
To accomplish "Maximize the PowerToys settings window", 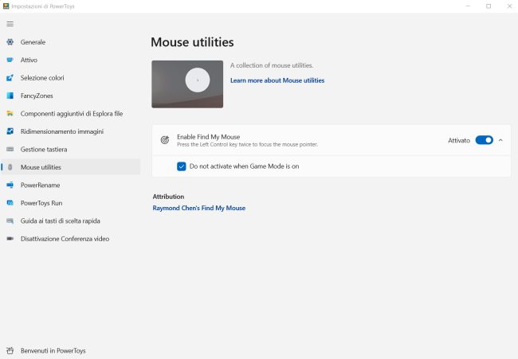I will pyautogui.click(x=489, y=6).
